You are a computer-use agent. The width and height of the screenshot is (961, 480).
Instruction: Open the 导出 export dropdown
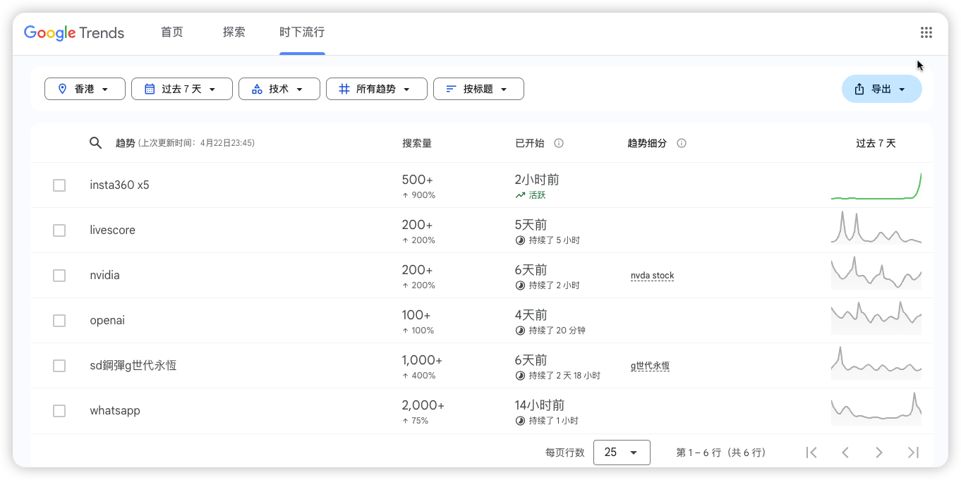coord(882,89)
